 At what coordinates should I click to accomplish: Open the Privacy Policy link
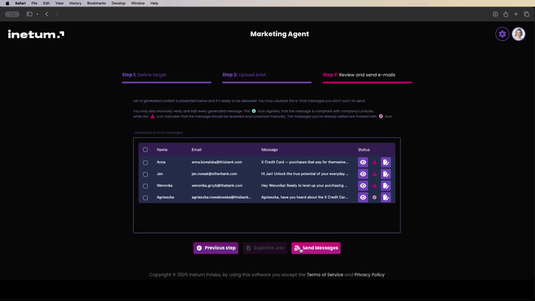click(x=369, y=275)
